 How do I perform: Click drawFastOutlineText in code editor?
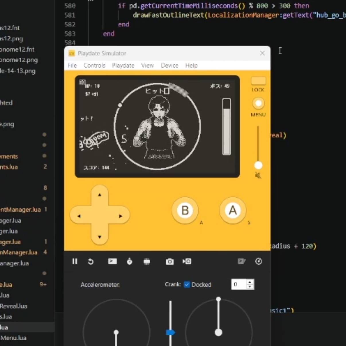(x=168, y=15)
